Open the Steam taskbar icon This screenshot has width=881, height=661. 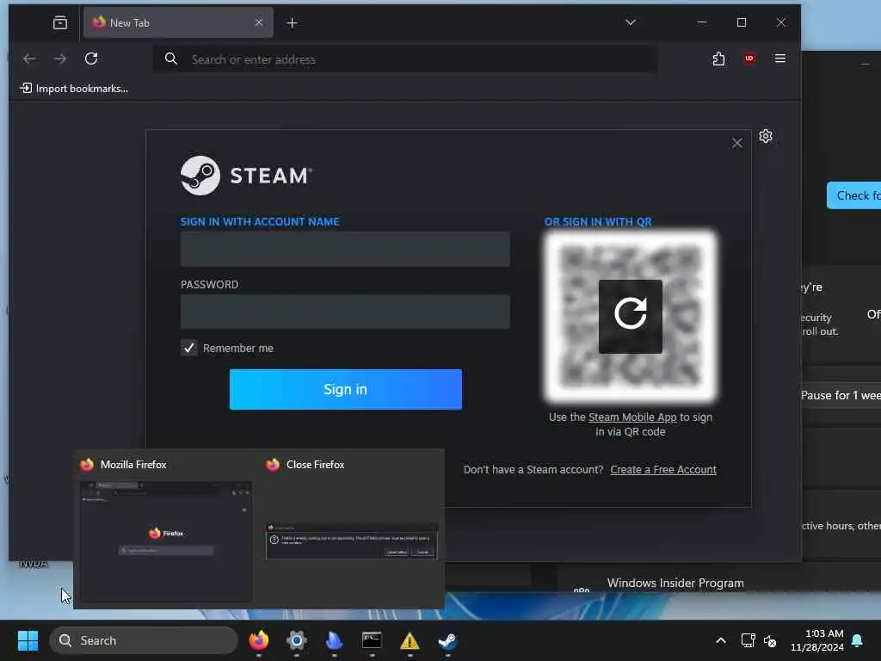[x=447, y=640]
